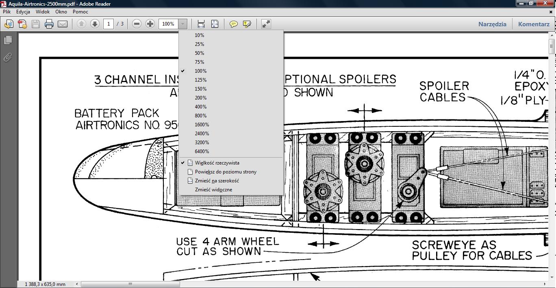Enable Zmieść na szerokość option
This screenshot has width=556, height=288.
(217, 181)
